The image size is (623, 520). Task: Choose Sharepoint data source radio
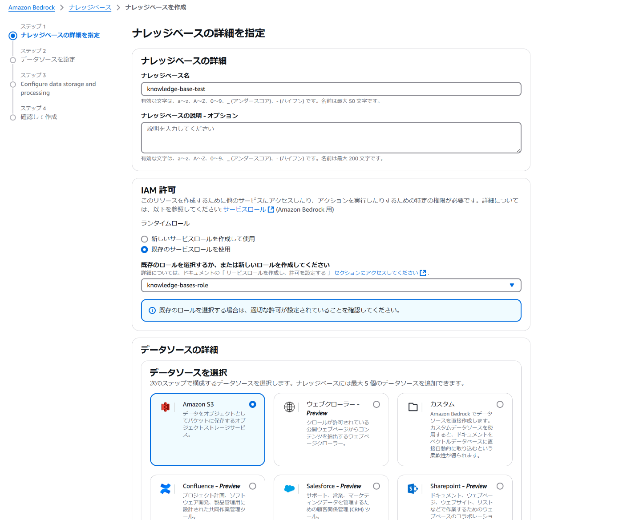pyautogui.click(x=500, y=486)
